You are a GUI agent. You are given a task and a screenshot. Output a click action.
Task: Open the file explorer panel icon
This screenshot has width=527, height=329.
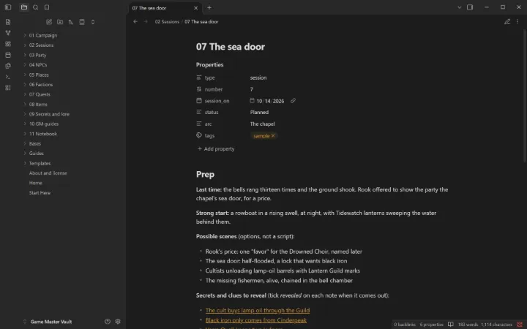(24, 7)
